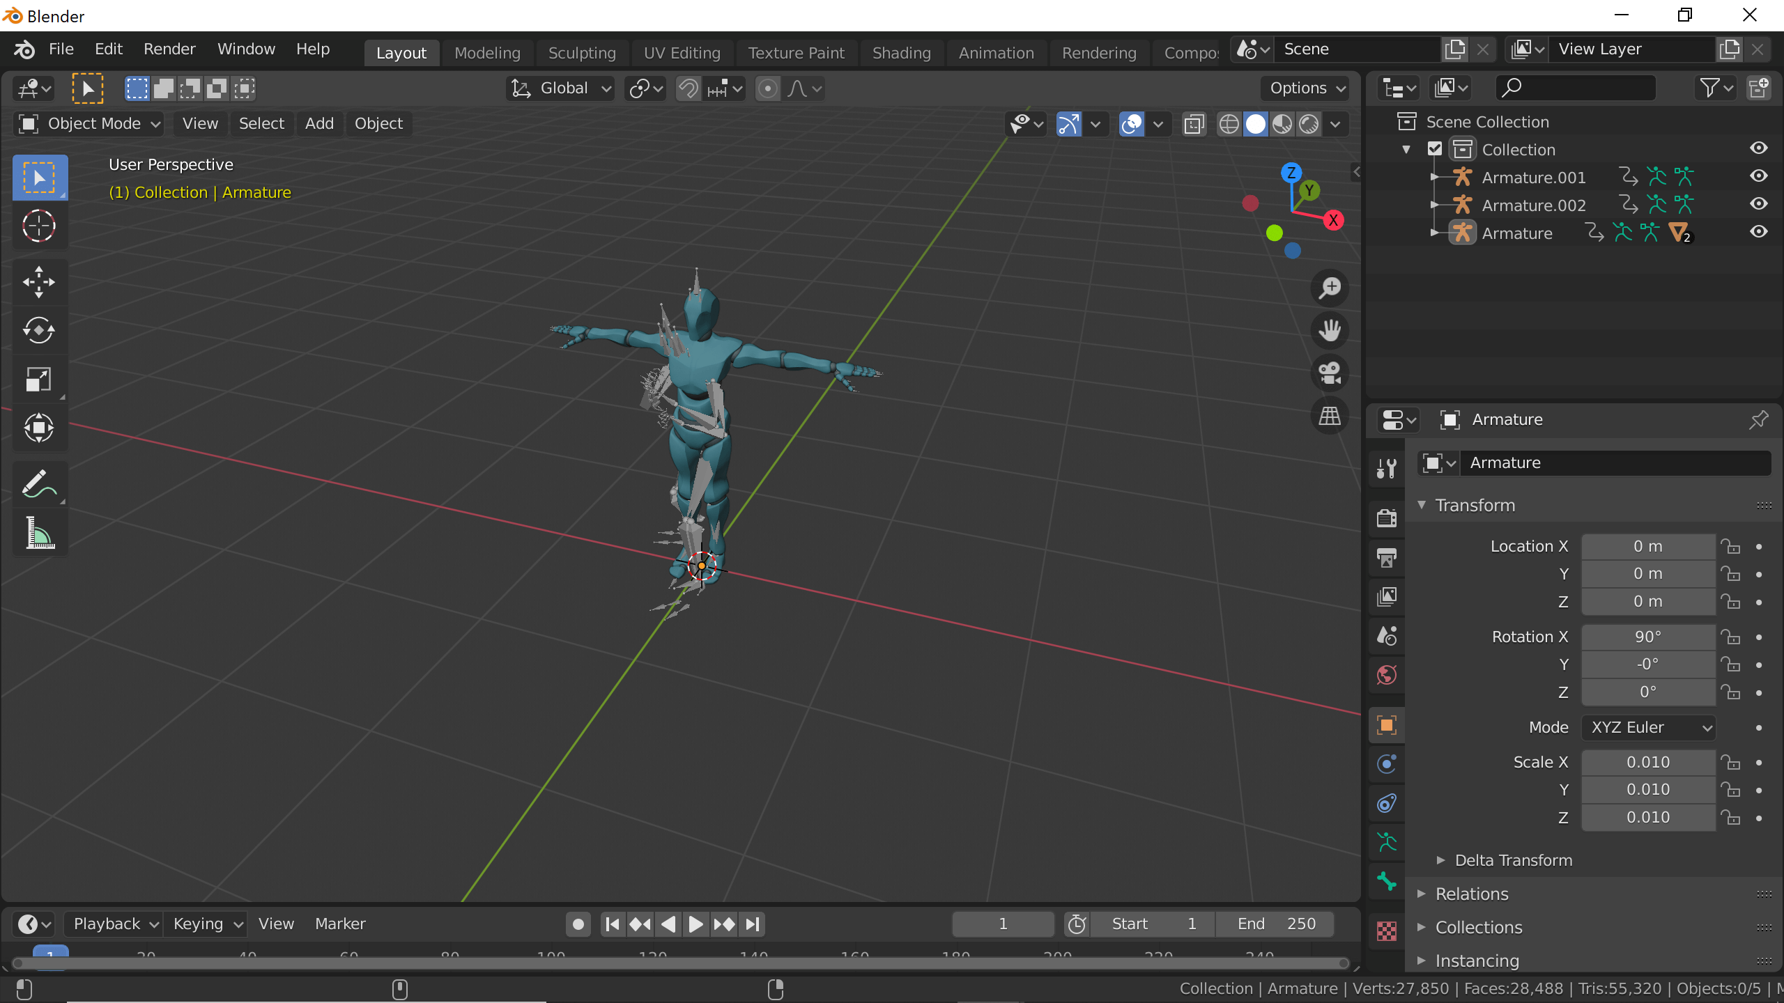Uncheck the Collection exclude checkbox
The height and width of the screenshot is (1003, 1784).
[1434, 149]
